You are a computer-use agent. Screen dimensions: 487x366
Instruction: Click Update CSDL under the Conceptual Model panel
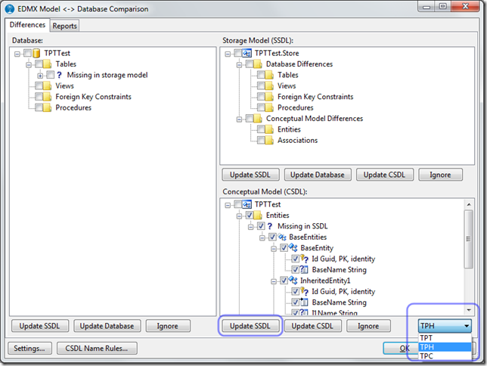tap(312, 326)
